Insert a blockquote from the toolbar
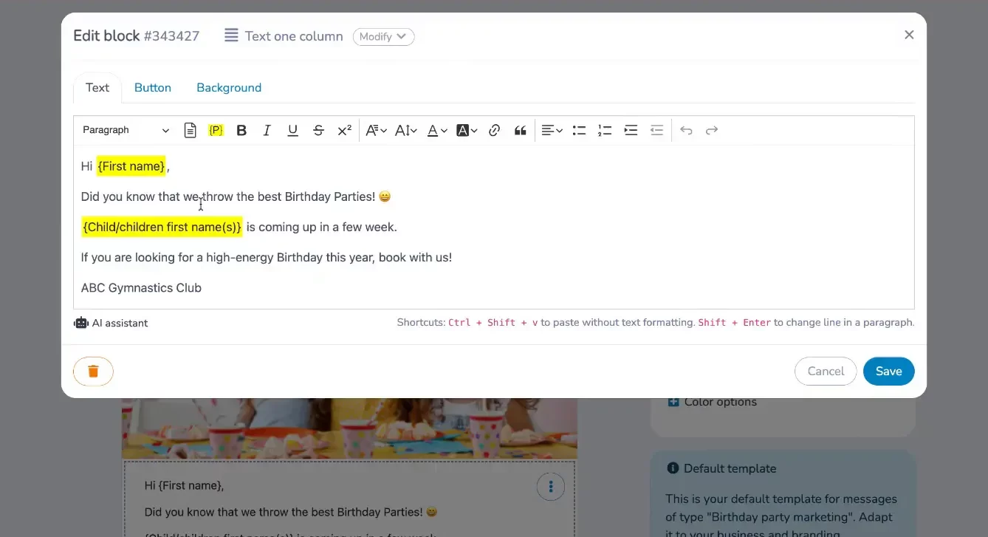The width and height of the screenshot is (988, 537). click(x=520, y=129)
